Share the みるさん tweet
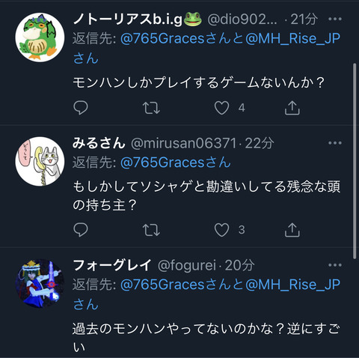359x358 pixels. pos(292,230)
